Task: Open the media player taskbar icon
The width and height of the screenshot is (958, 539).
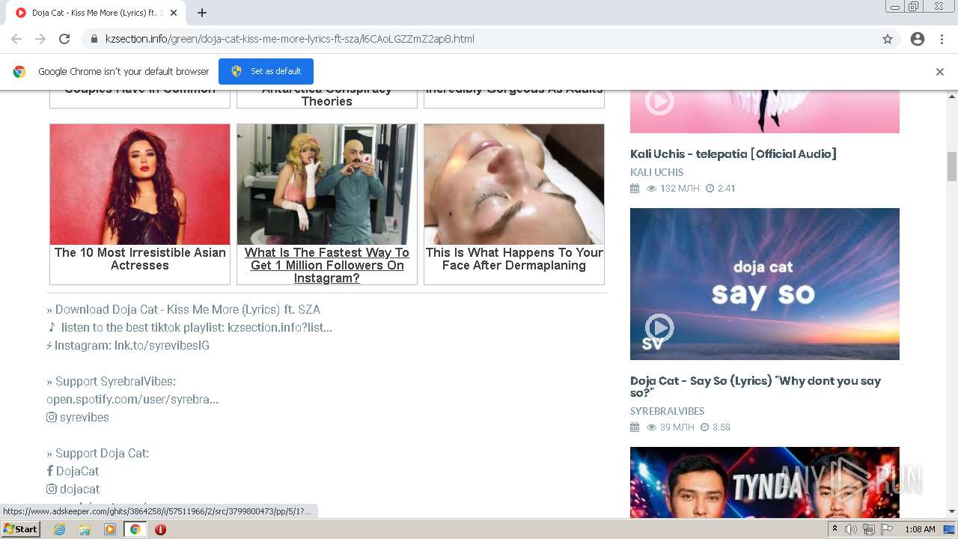Action: point(110,529)
